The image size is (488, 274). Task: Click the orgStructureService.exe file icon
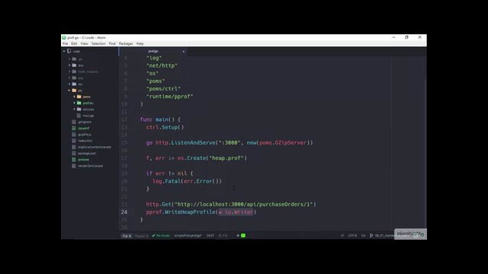click(74, 147)
